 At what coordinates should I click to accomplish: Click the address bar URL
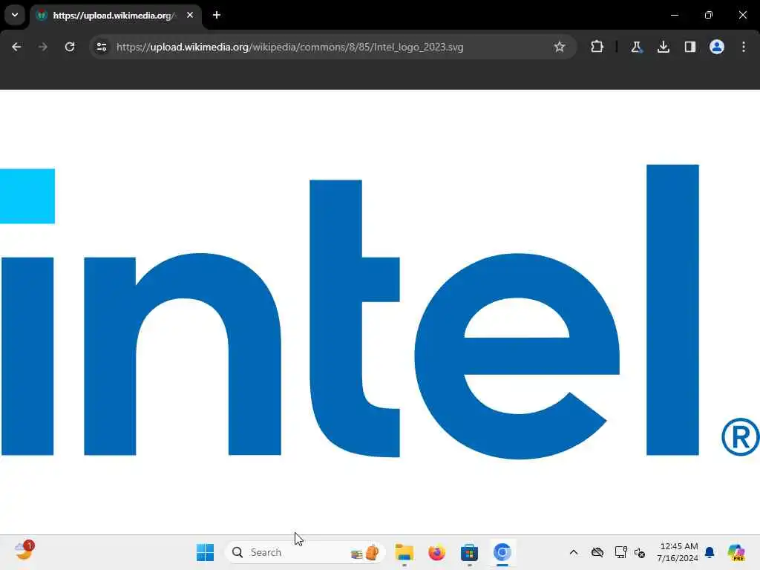(290, 47)
